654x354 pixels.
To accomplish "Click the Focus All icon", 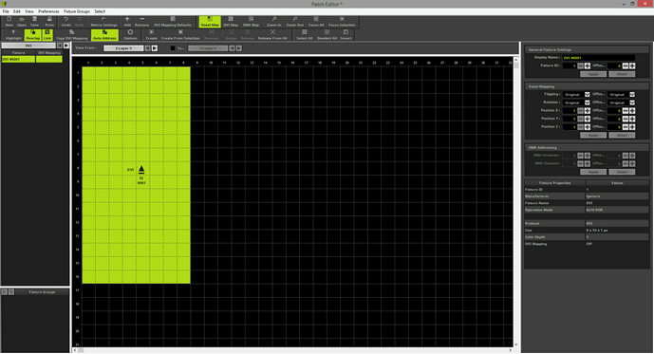I will pyautogui.click(x=316, y=22).
